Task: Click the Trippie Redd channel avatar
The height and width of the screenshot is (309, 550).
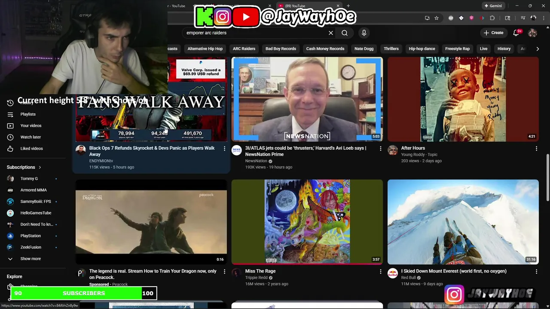Action: [x=236, y=273]
